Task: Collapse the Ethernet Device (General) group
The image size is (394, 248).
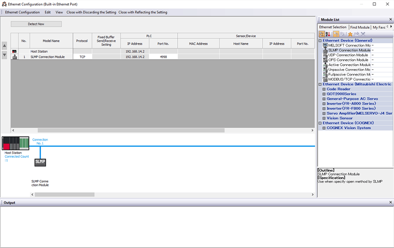Action: (320, 40)
